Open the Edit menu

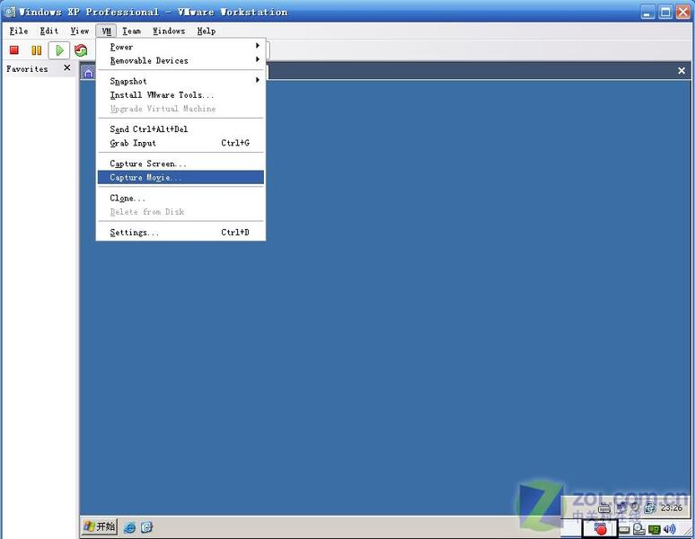48,31
